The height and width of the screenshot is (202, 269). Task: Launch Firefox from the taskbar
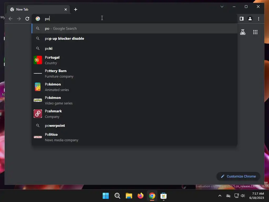tap(141, 196)
